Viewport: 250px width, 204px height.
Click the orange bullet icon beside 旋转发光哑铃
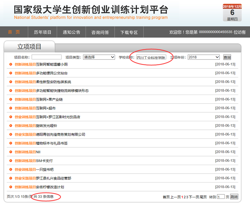click(11, 126)
